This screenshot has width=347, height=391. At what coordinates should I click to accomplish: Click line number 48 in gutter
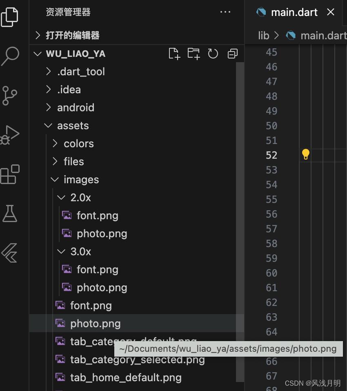271,96
